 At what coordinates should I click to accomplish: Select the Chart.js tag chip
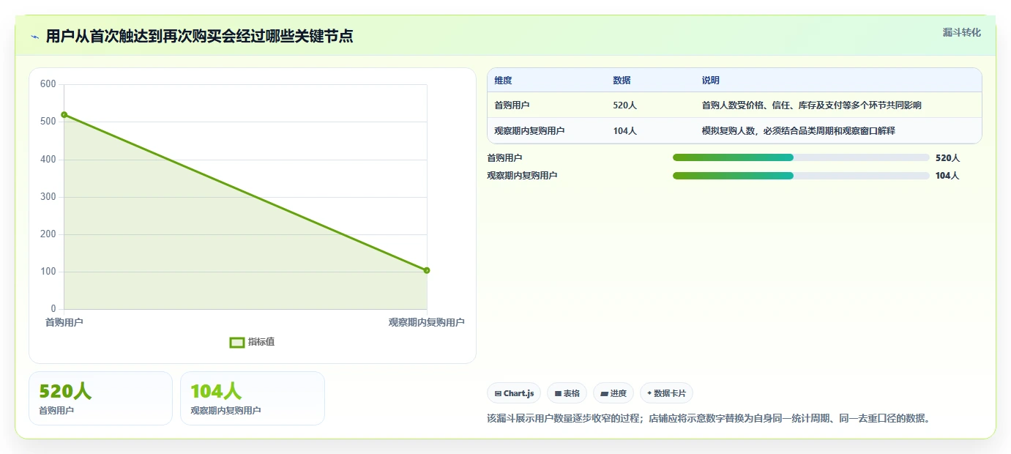point(514,393)
